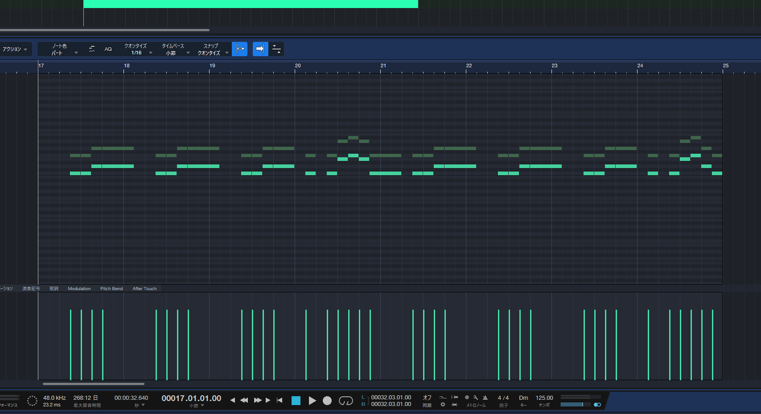Image resolution: width=761 pixels, height=414 pixels.
Task: Select the first bright note in bar 17
Action: [x=75, y=173]
